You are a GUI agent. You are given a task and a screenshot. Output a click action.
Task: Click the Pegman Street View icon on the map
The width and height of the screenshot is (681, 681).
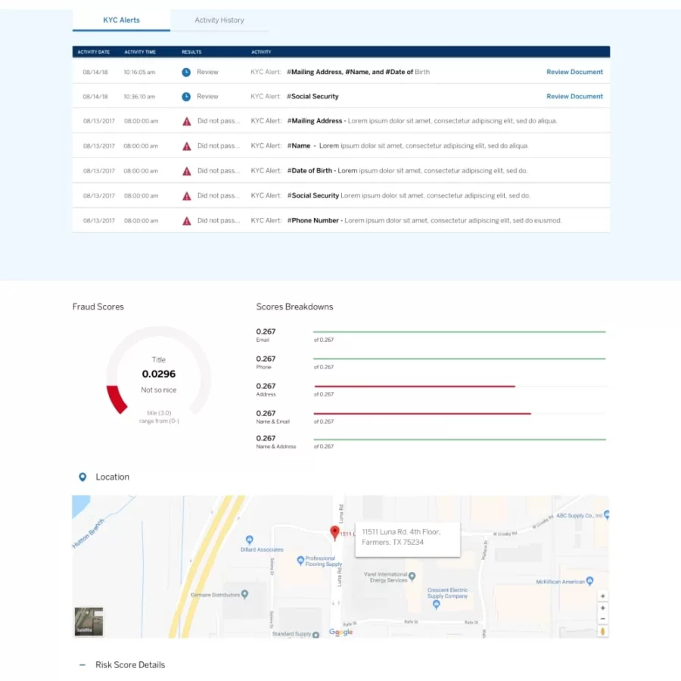[603, 630]
